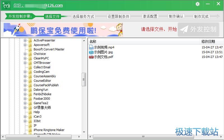Select the iCan3 folder label
Viewport: 224px width, 140px height.
[x=38, y=116]
